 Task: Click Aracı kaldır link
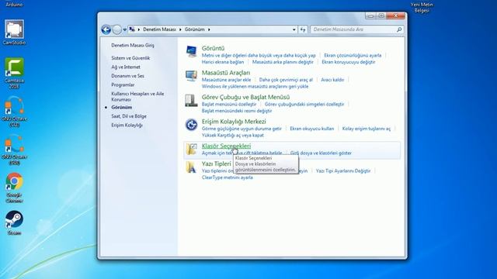[332, 80]
